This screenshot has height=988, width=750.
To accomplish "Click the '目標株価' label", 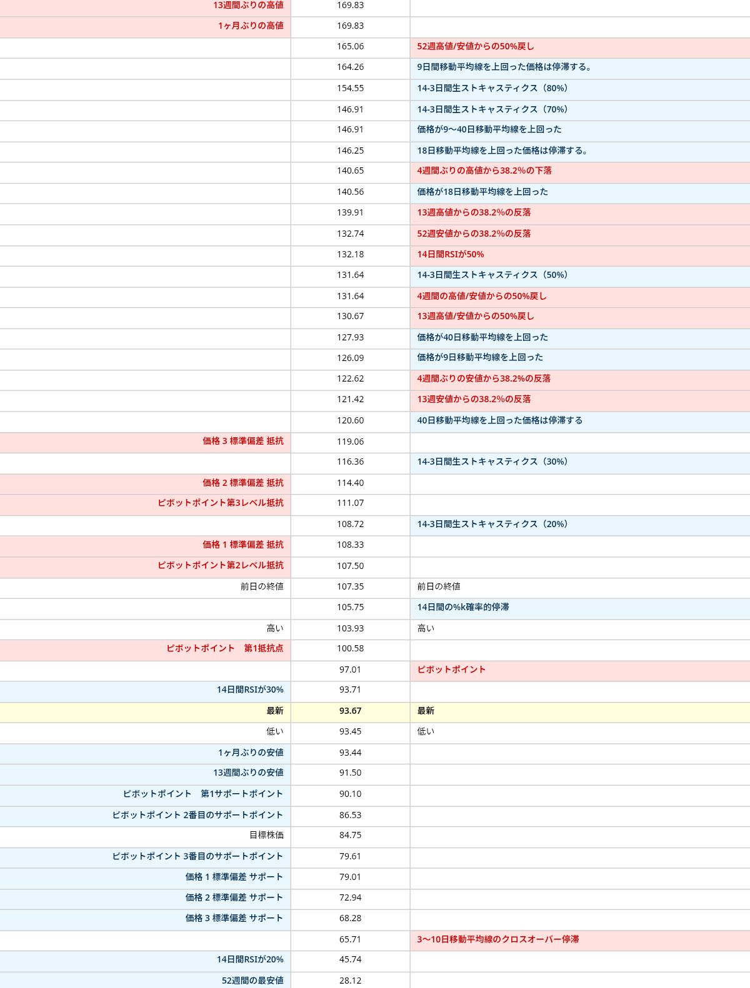I will pos(266,835).
